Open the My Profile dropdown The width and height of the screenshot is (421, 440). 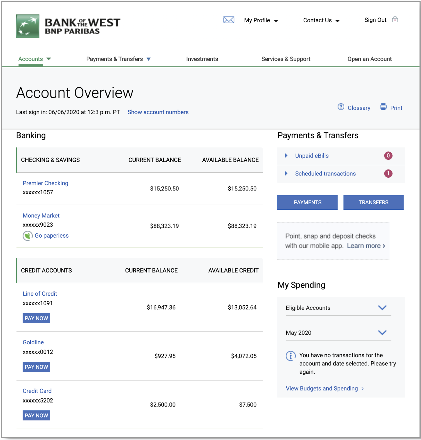click(261, 20)
